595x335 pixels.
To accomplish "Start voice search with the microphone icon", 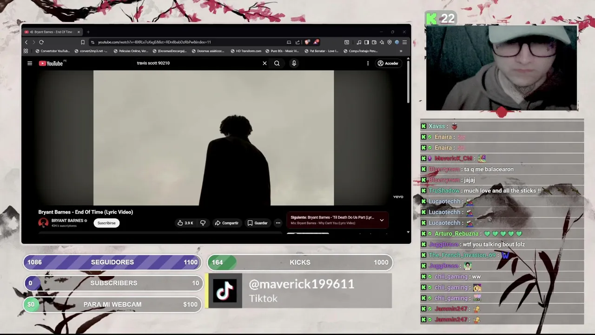I will 294,63.
